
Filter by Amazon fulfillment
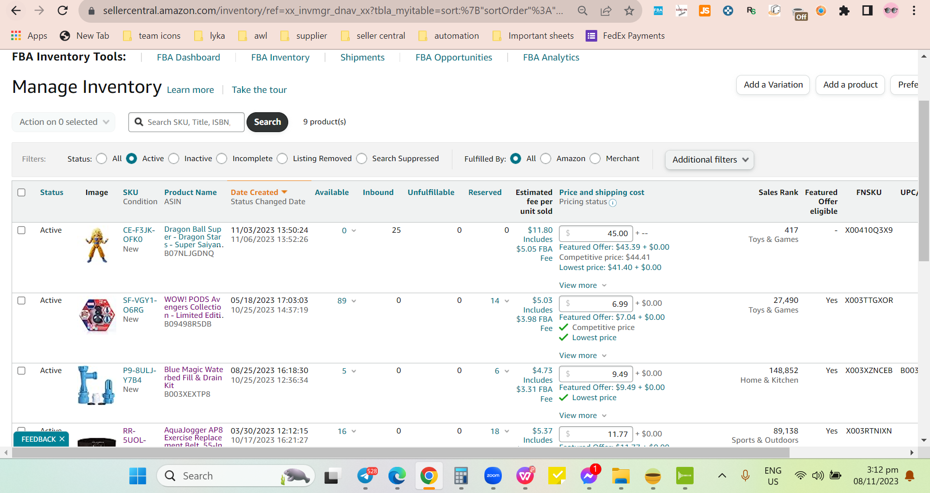pos(546,159)
